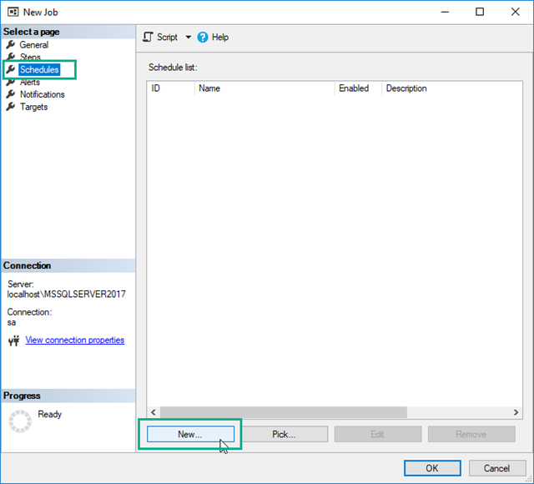Open View connection properties link
This screenshot has width=534, height=484.
[x=75, y=340]
